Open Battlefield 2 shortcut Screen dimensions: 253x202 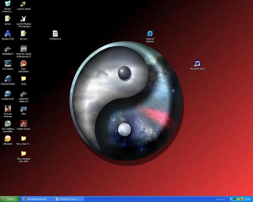click(8, 48)
